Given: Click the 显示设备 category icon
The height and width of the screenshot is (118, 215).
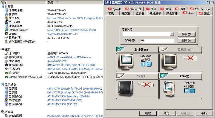Looking at the screenshot, I should [3, 84].
